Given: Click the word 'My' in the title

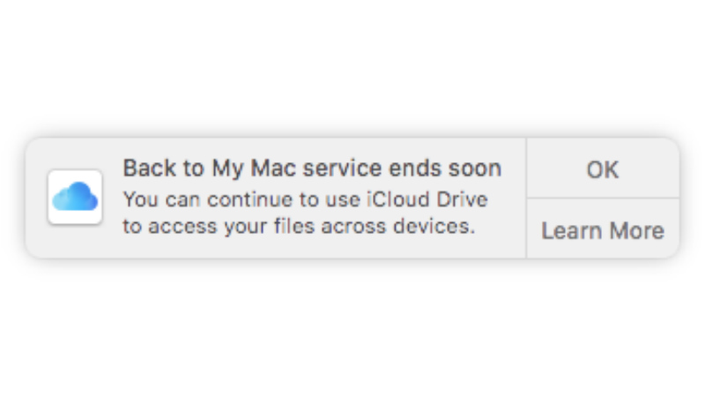Looking at the screenshot, I should [228, 169].
